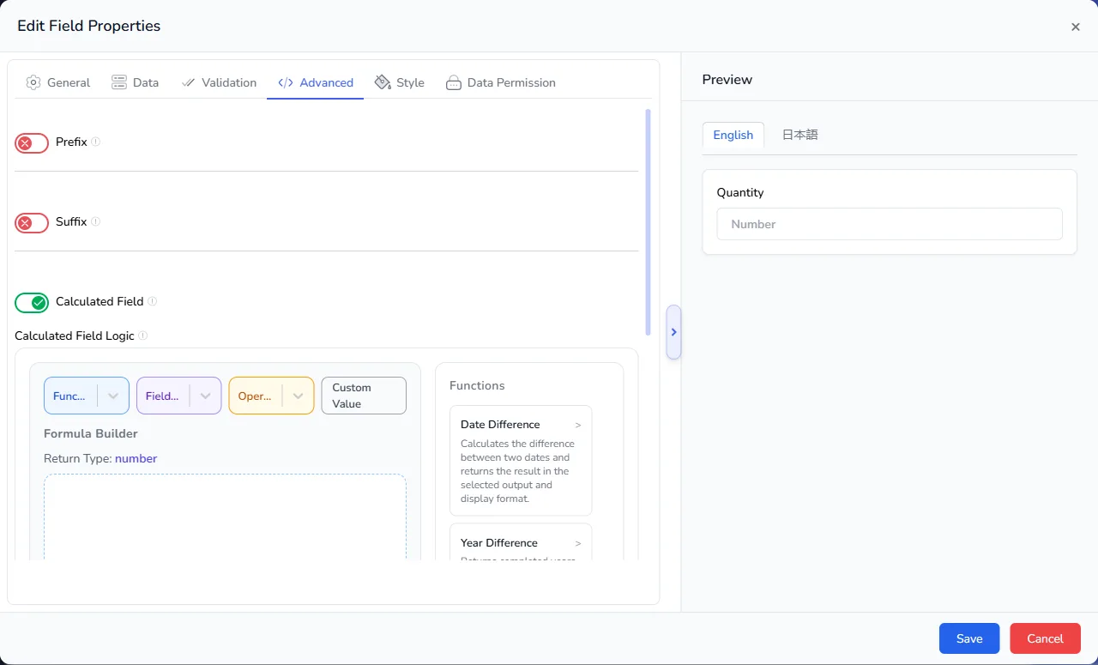Expand the Year Difference function card
Screen dimensions: 1098x665
521,542
